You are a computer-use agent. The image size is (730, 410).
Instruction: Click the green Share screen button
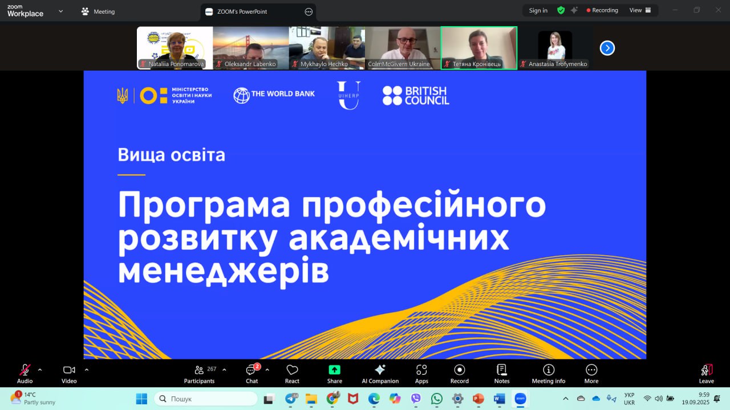pyautogui.click(x=335, y=373)
